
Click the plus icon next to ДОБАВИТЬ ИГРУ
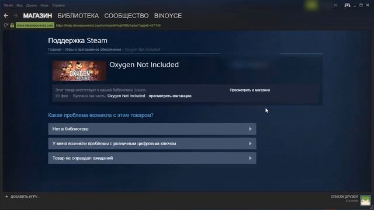coord(6,197)
